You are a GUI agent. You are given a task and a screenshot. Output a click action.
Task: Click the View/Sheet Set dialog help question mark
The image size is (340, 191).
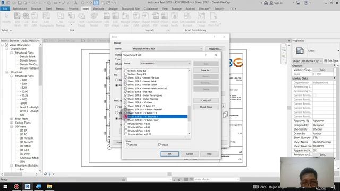point(206,55)
